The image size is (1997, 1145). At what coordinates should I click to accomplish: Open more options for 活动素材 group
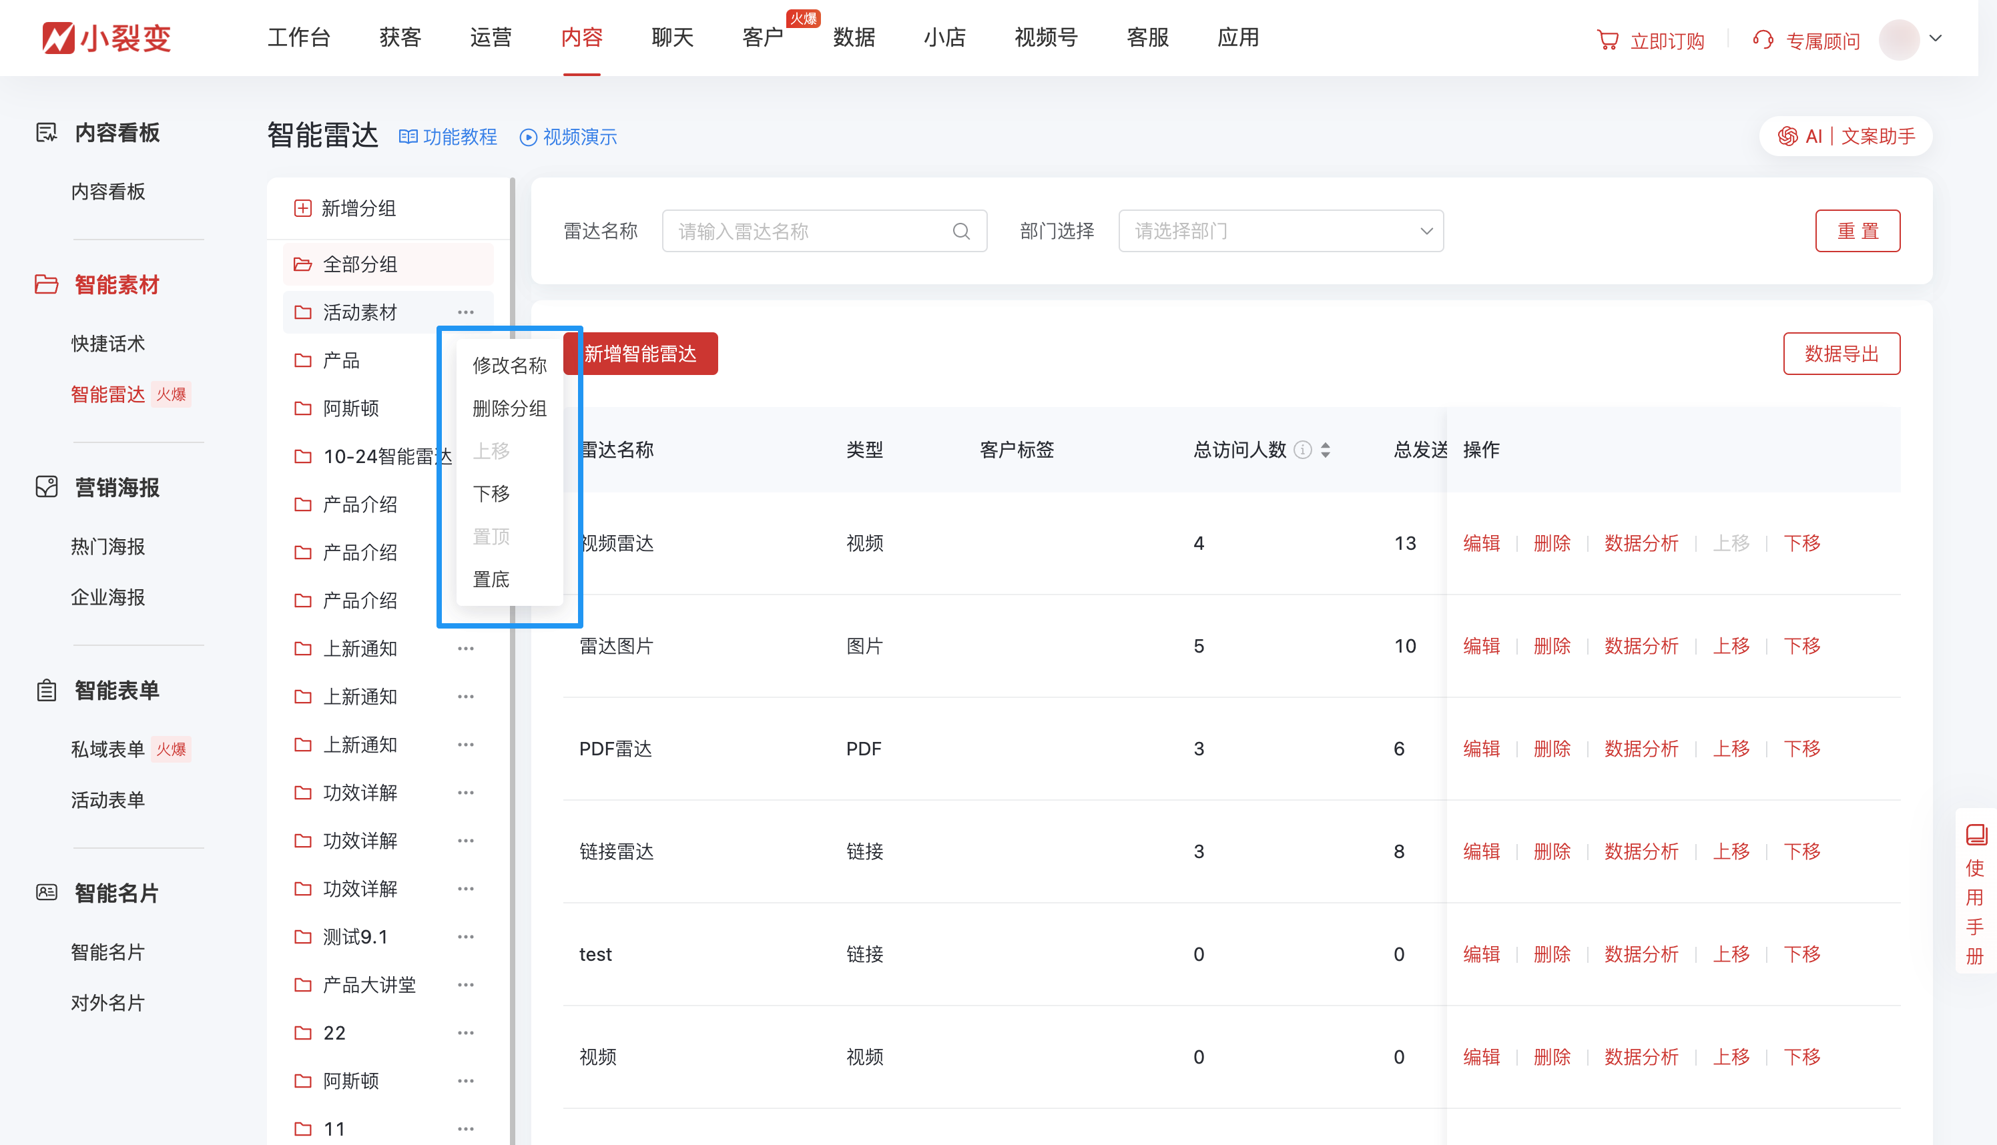[x=466, y=312]
